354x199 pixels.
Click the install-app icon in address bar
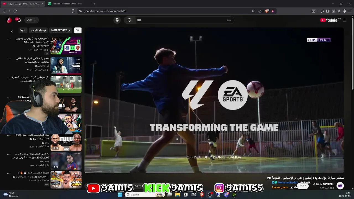[x=254, y=11]
